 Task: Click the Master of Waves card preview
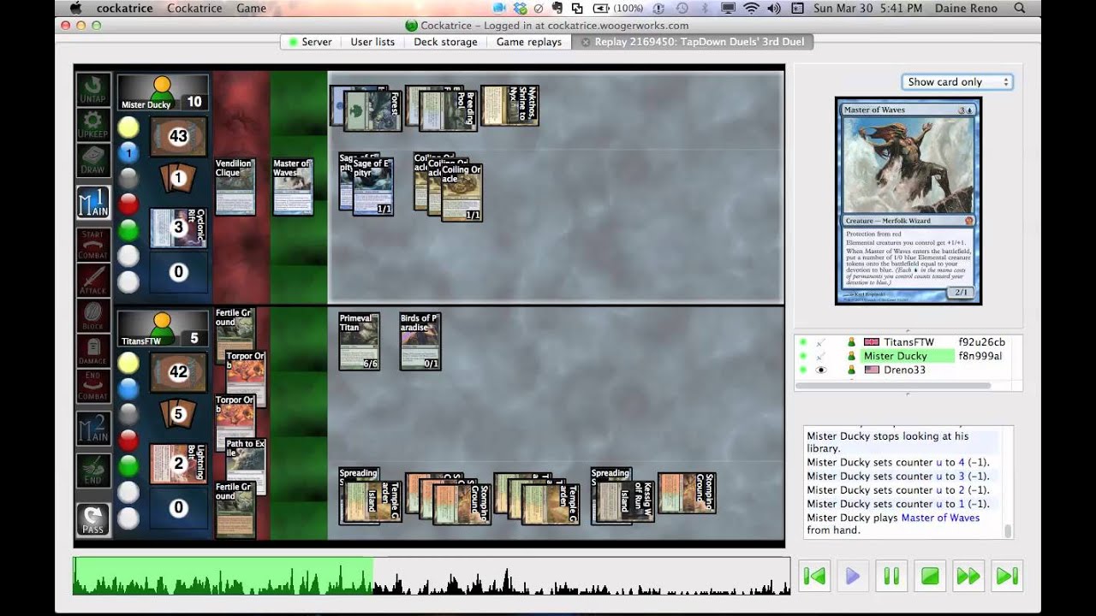[x=908, y=201]
